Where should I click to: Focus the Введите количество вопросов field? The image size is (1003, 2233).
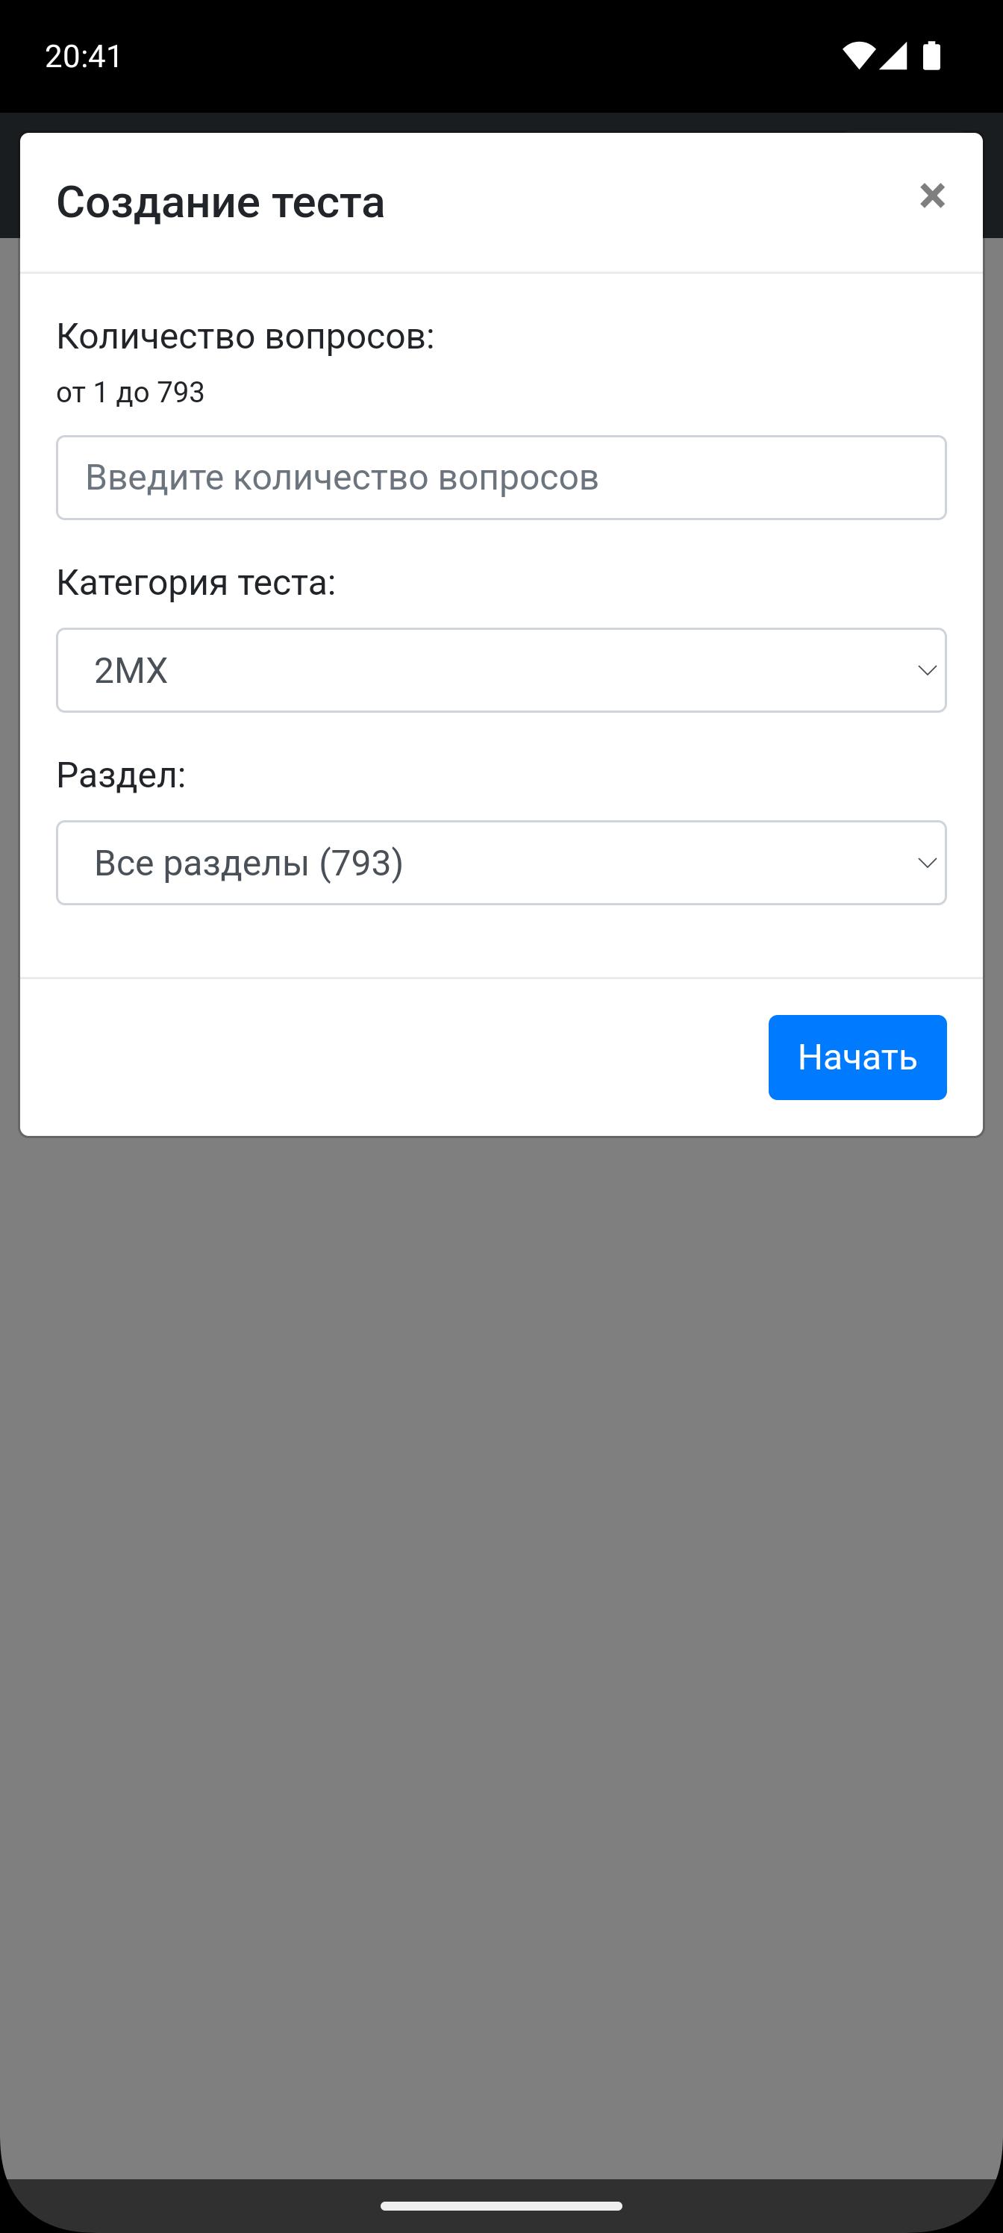pos(501,478)
